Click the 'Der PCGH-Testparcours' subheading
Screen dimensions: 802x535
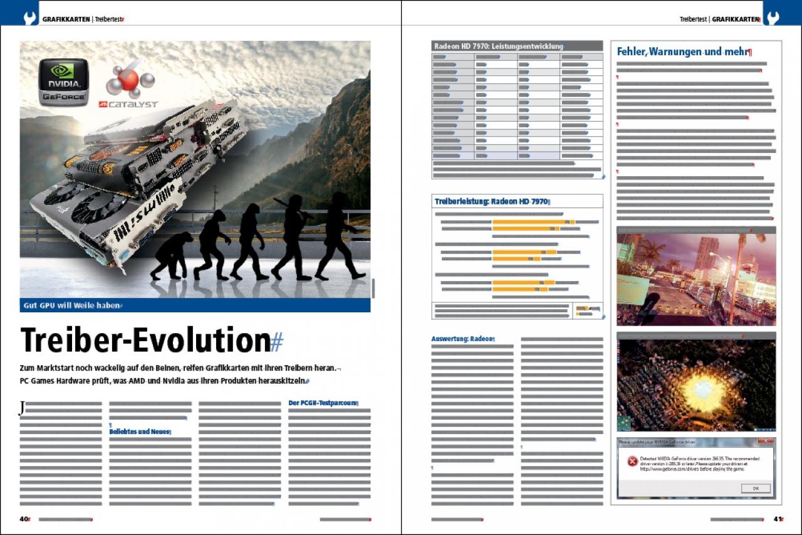323,403
